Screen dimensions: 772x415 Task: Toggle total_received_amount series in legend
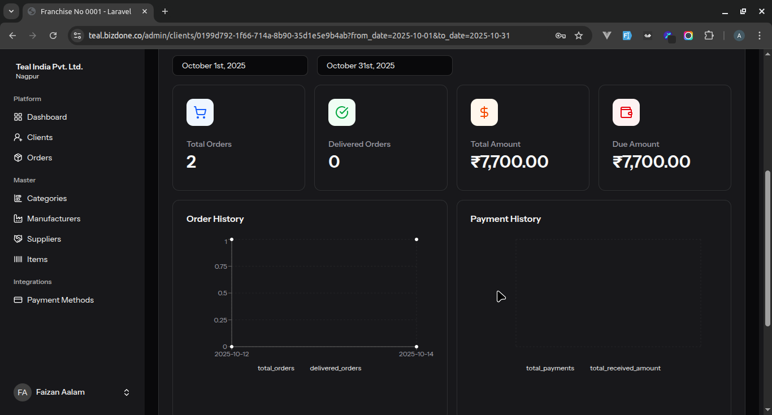(x=625, y=368)
